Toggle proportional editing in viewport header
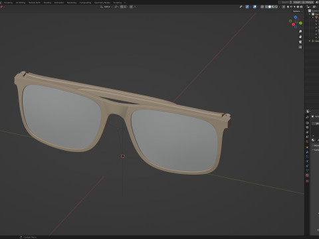The image size is (319, 239). pyautogui.click(x=131, y=7)
